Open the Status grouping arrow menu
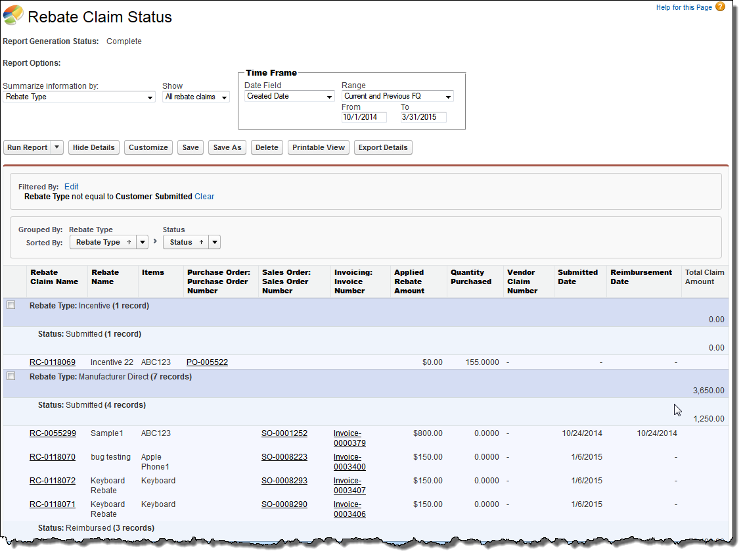 [214, 242]
